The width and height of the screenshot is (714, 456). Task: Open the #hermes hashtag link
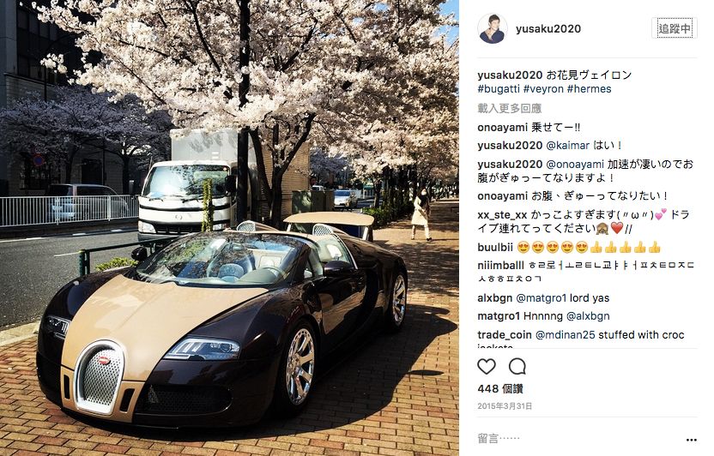590,88
